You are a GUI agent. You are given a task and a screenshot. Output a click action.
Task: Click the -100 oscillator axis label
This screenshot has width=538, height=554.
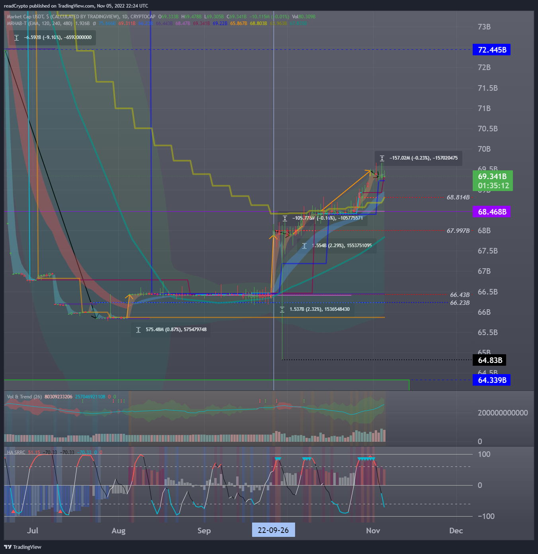(486, 516)
